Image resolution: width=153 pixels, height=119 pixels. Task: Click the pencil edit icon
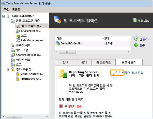pyautogui.click(x=115, y=73)
